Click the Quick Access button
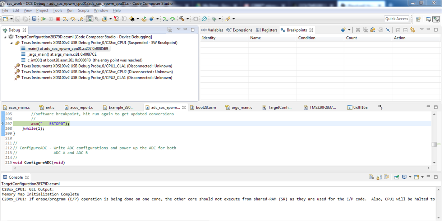The width and height of the screenshot is (442, 221). click(x=397, y=19)
